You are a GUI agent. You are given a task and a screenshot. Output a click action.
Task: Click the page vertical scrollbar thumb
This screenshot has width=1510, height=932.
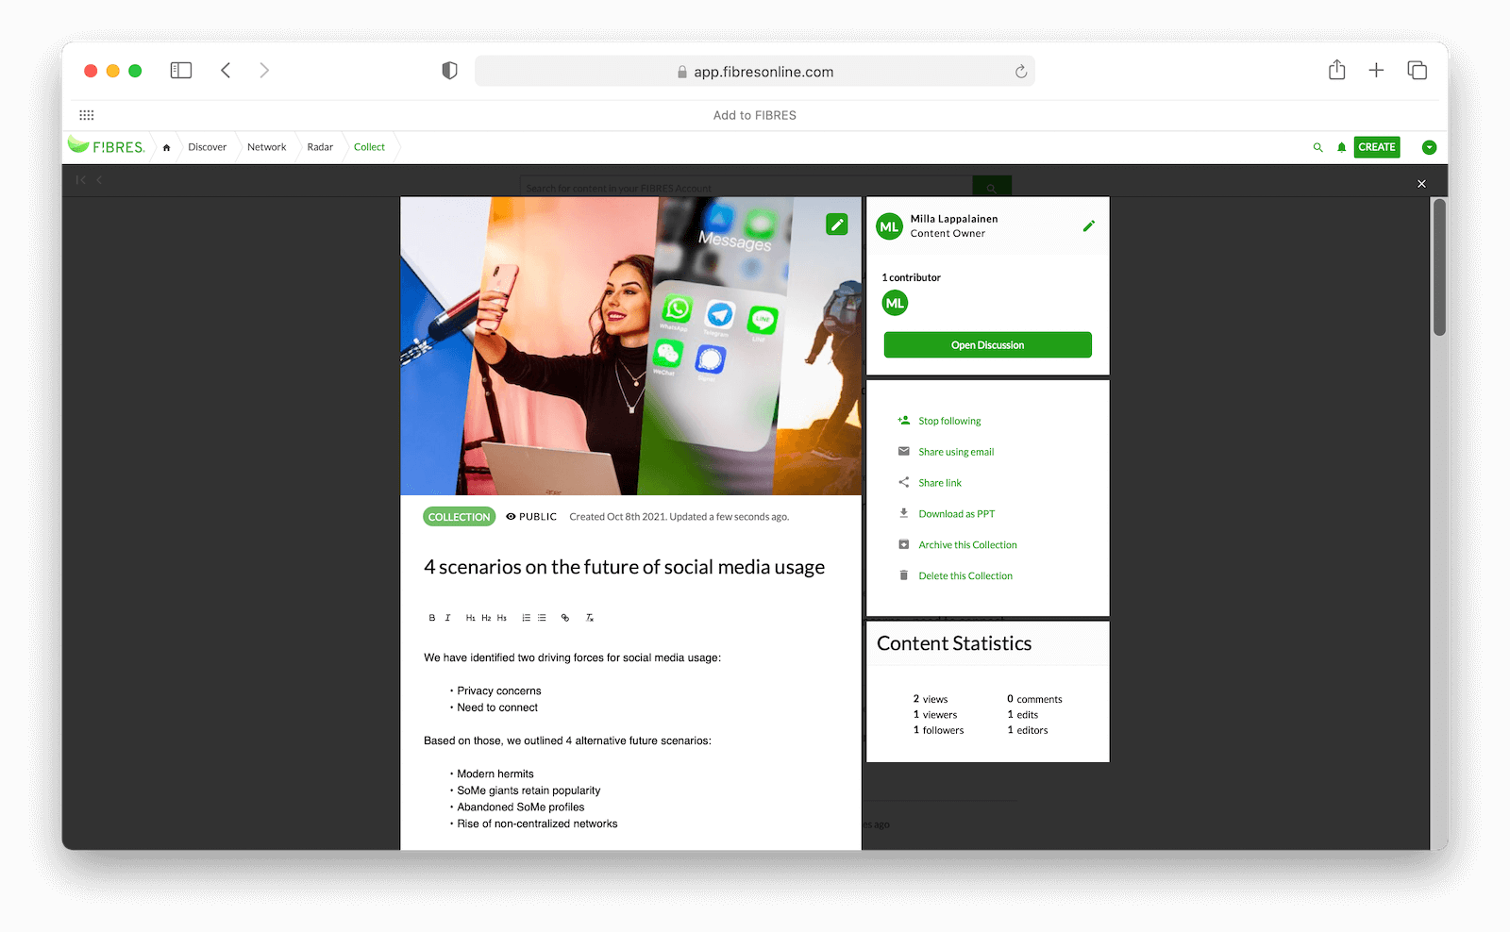tap(1439, 267)
